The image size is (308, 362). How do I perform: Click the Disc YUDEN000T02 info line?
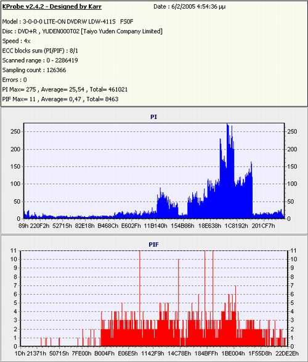(x=83, y=31)
